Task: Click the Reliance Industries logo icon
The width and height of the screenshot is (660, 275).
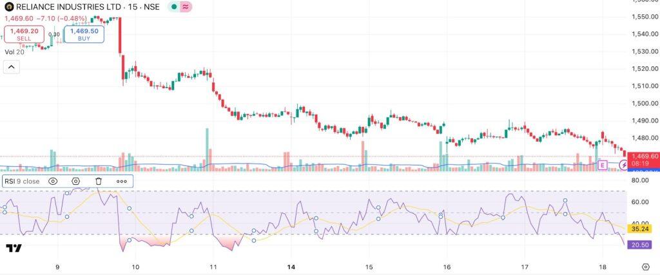Action: pyautogui.click(x=9, y=6)
